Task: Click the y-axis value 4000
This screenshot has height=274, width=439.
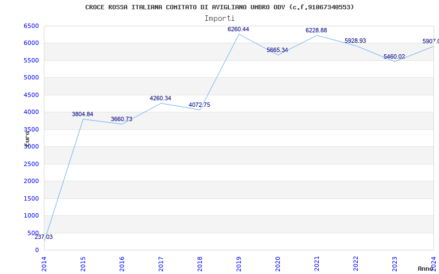Action: (31, 112)
